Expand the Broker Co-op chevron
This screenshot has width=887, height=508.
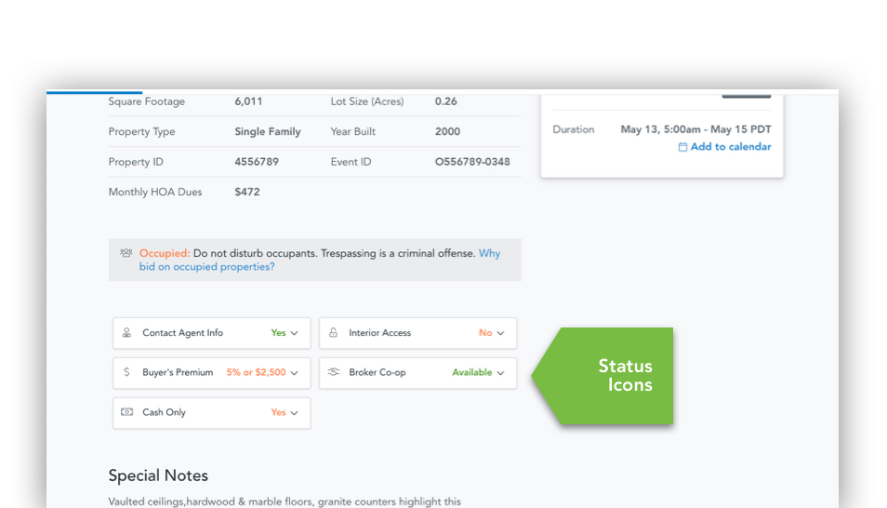500,373
